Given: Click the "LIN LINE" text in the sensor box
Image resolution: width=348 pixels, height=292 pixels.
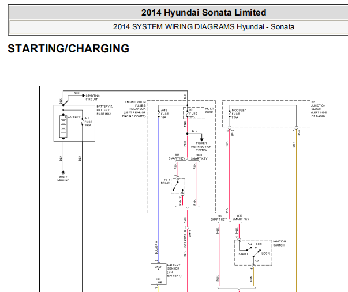Looking at the screenshot, I should (x=159, y=280).
